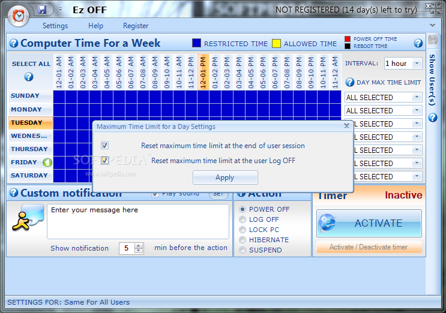Click help icon beside Day Max Time Limit

[349, 82]
